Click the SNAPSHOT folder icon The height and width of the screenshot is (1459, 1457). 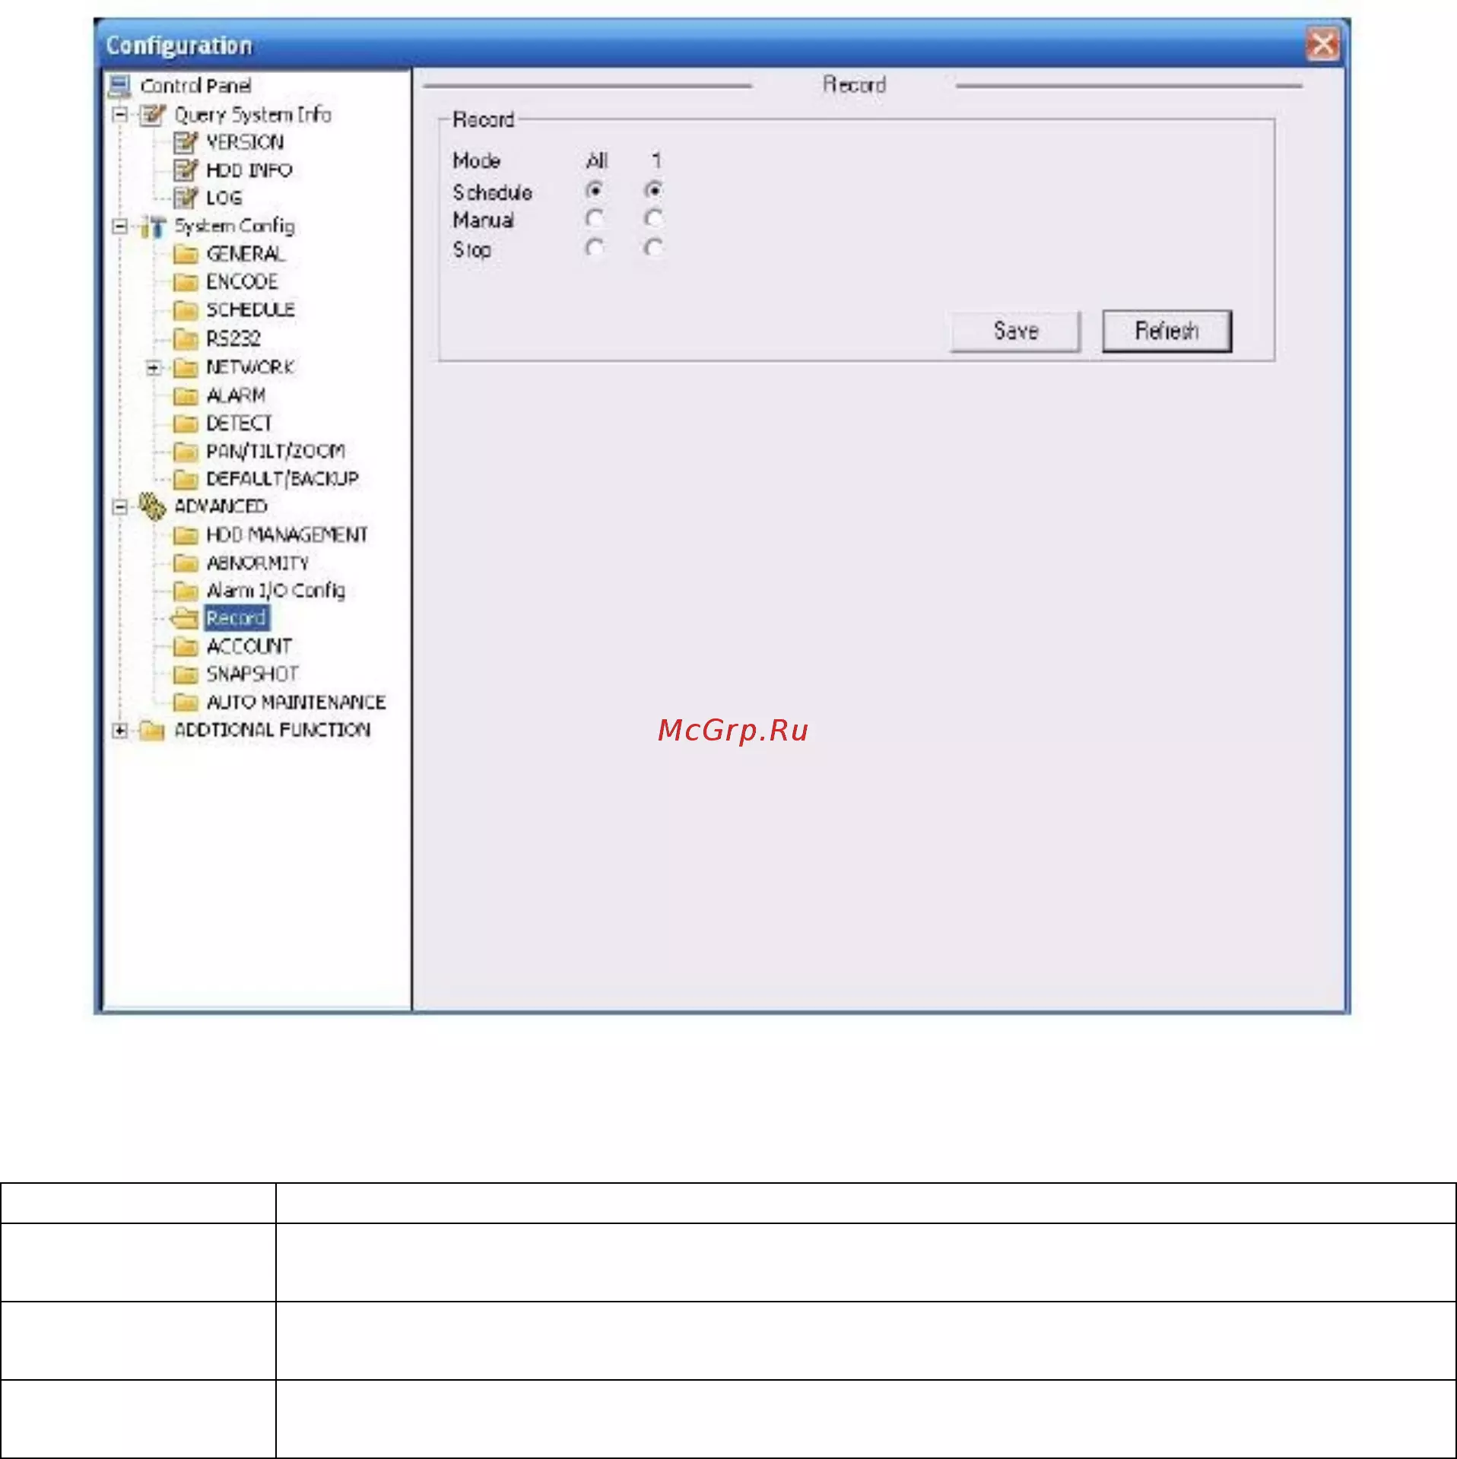[185, 674]
